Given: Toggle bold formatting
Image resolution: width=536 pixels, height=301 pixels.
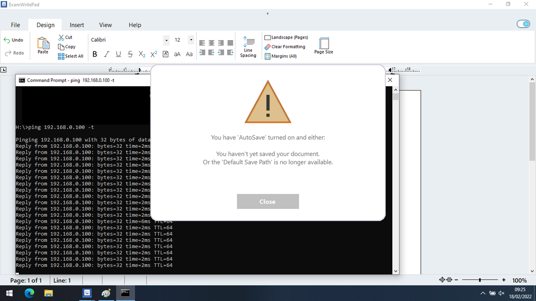Looking at the screenshot, I should [x=95, y=54].
